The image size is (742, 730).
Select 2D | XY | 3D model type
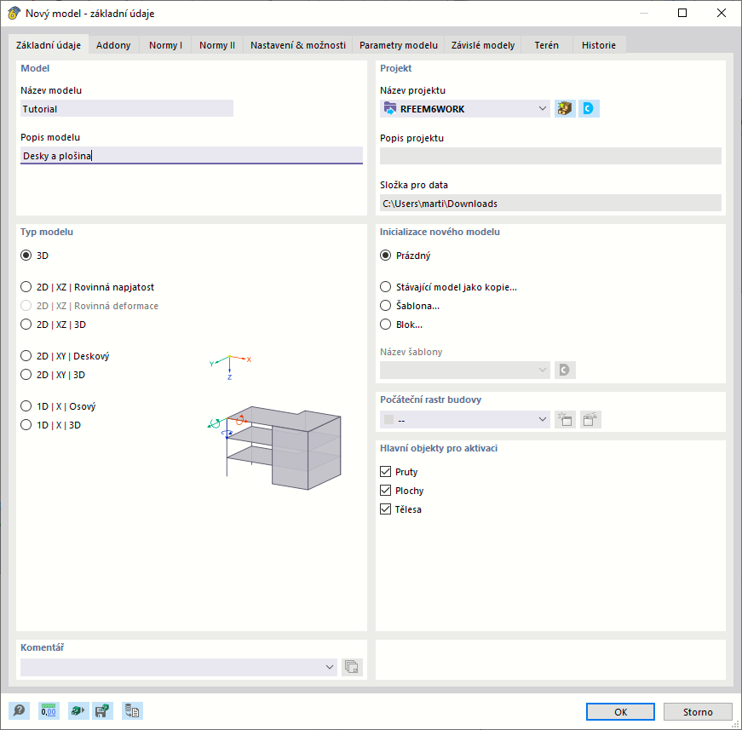coord(26,375)
